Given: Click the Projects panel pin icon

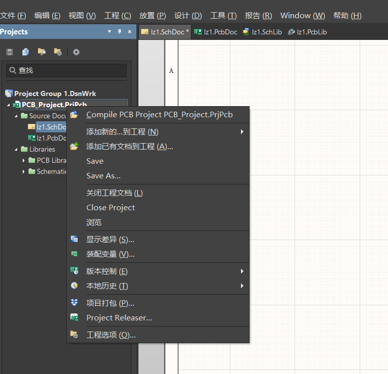Looking at the screenshot, I should tap(120, 31).
